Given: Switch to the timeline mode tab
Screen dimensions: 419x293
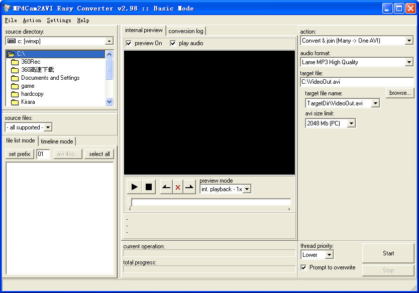Looking at the screenshot, I should (57, 141).
